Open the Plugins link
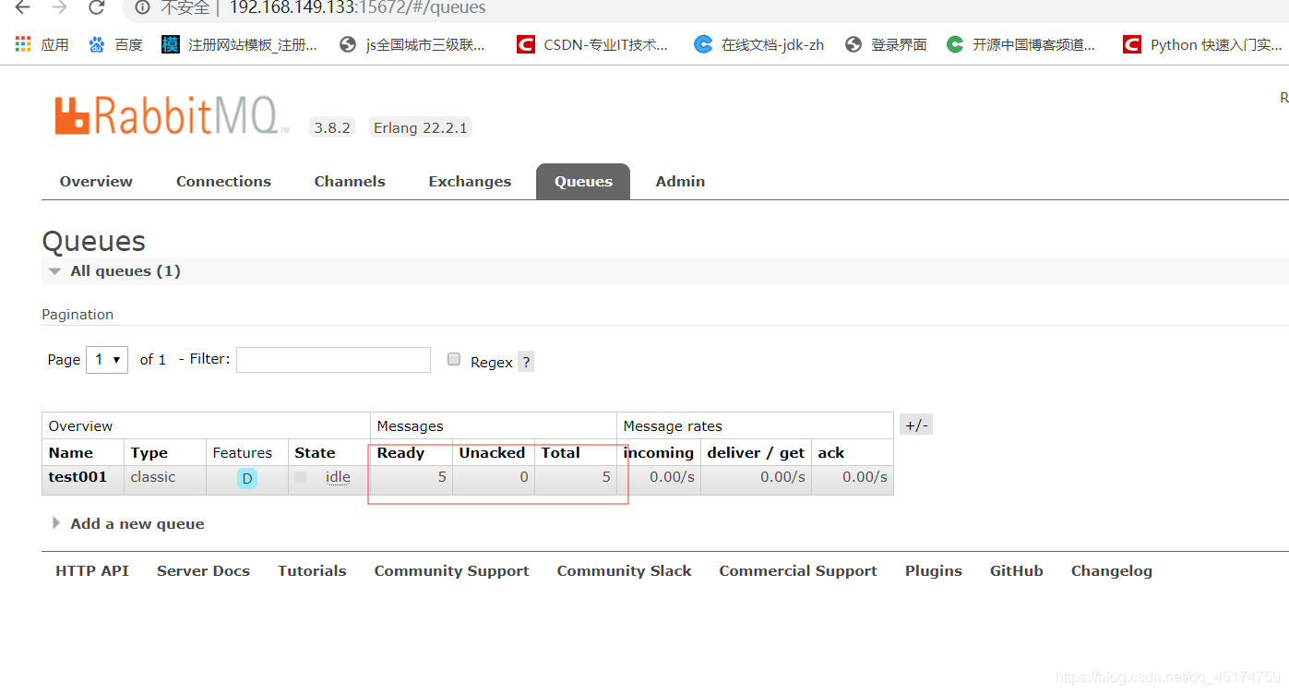 (x=933, y=570)
